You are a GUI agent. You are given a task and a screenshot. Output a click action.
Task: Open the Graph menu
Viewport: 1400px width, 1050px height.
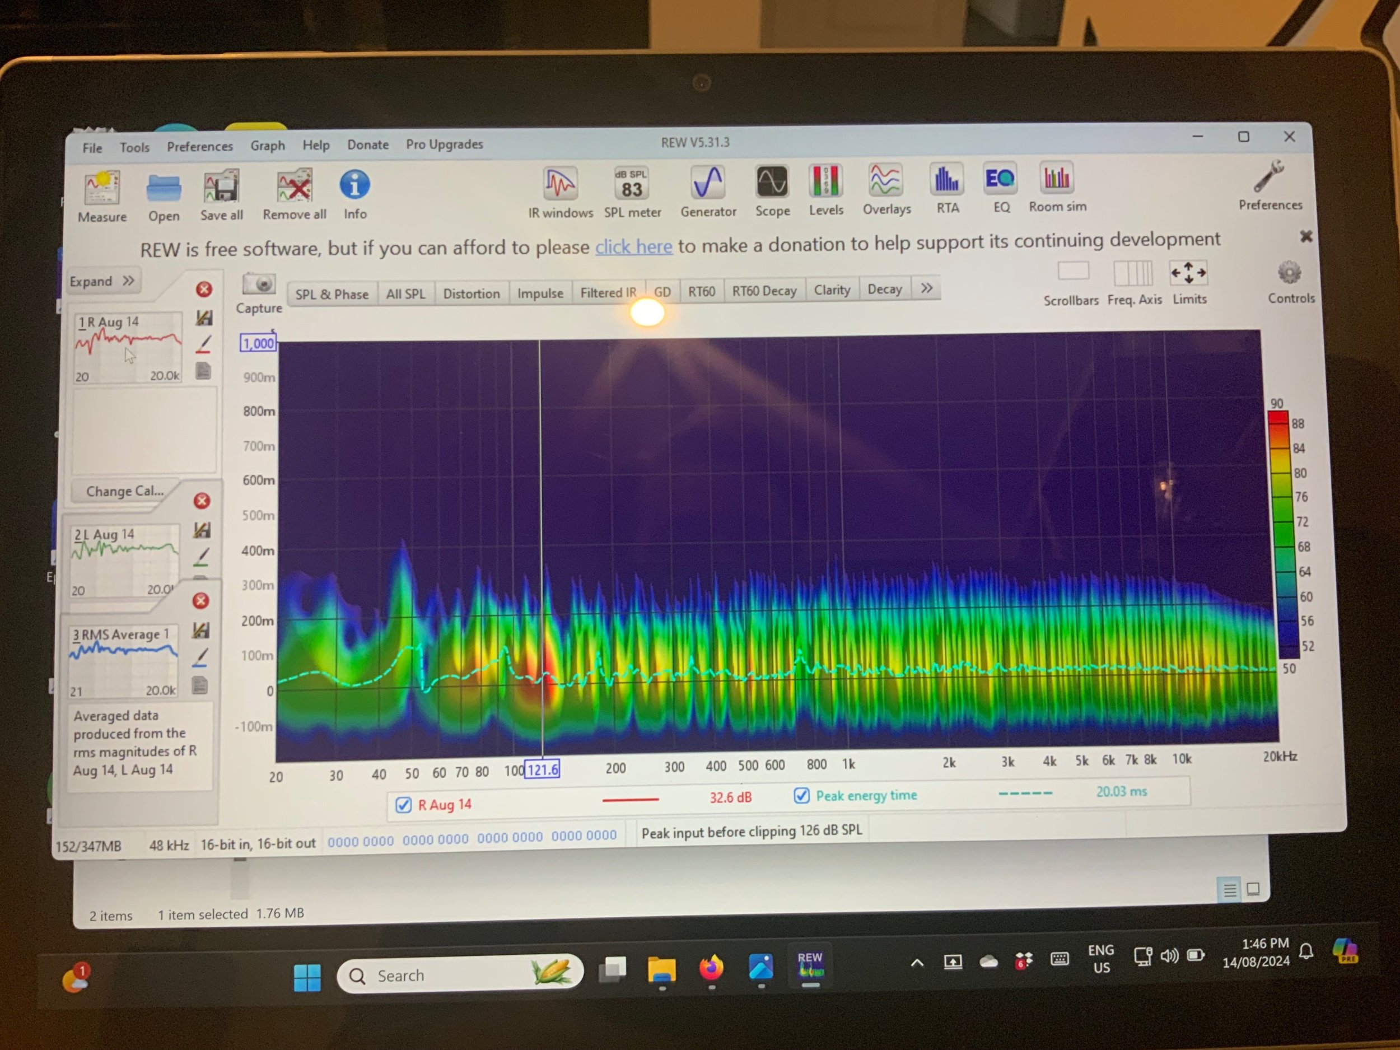[x=267, y=146]
